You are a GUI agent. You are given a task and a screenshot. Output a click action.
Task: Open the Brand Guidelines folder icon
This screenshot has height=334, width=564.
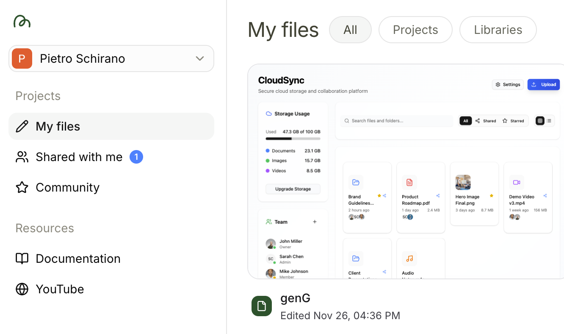coord(356,182)
